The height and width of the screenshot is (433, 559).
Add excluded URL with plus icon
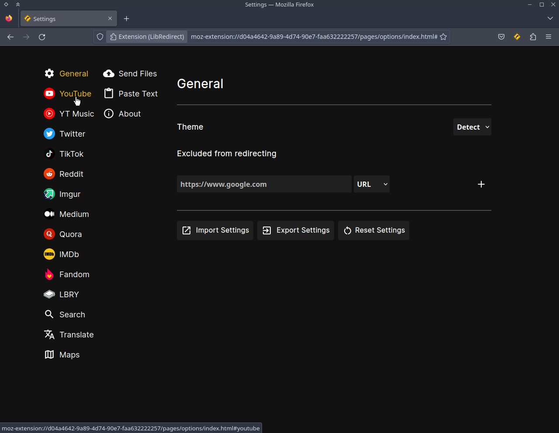click(x=481, y=184)
